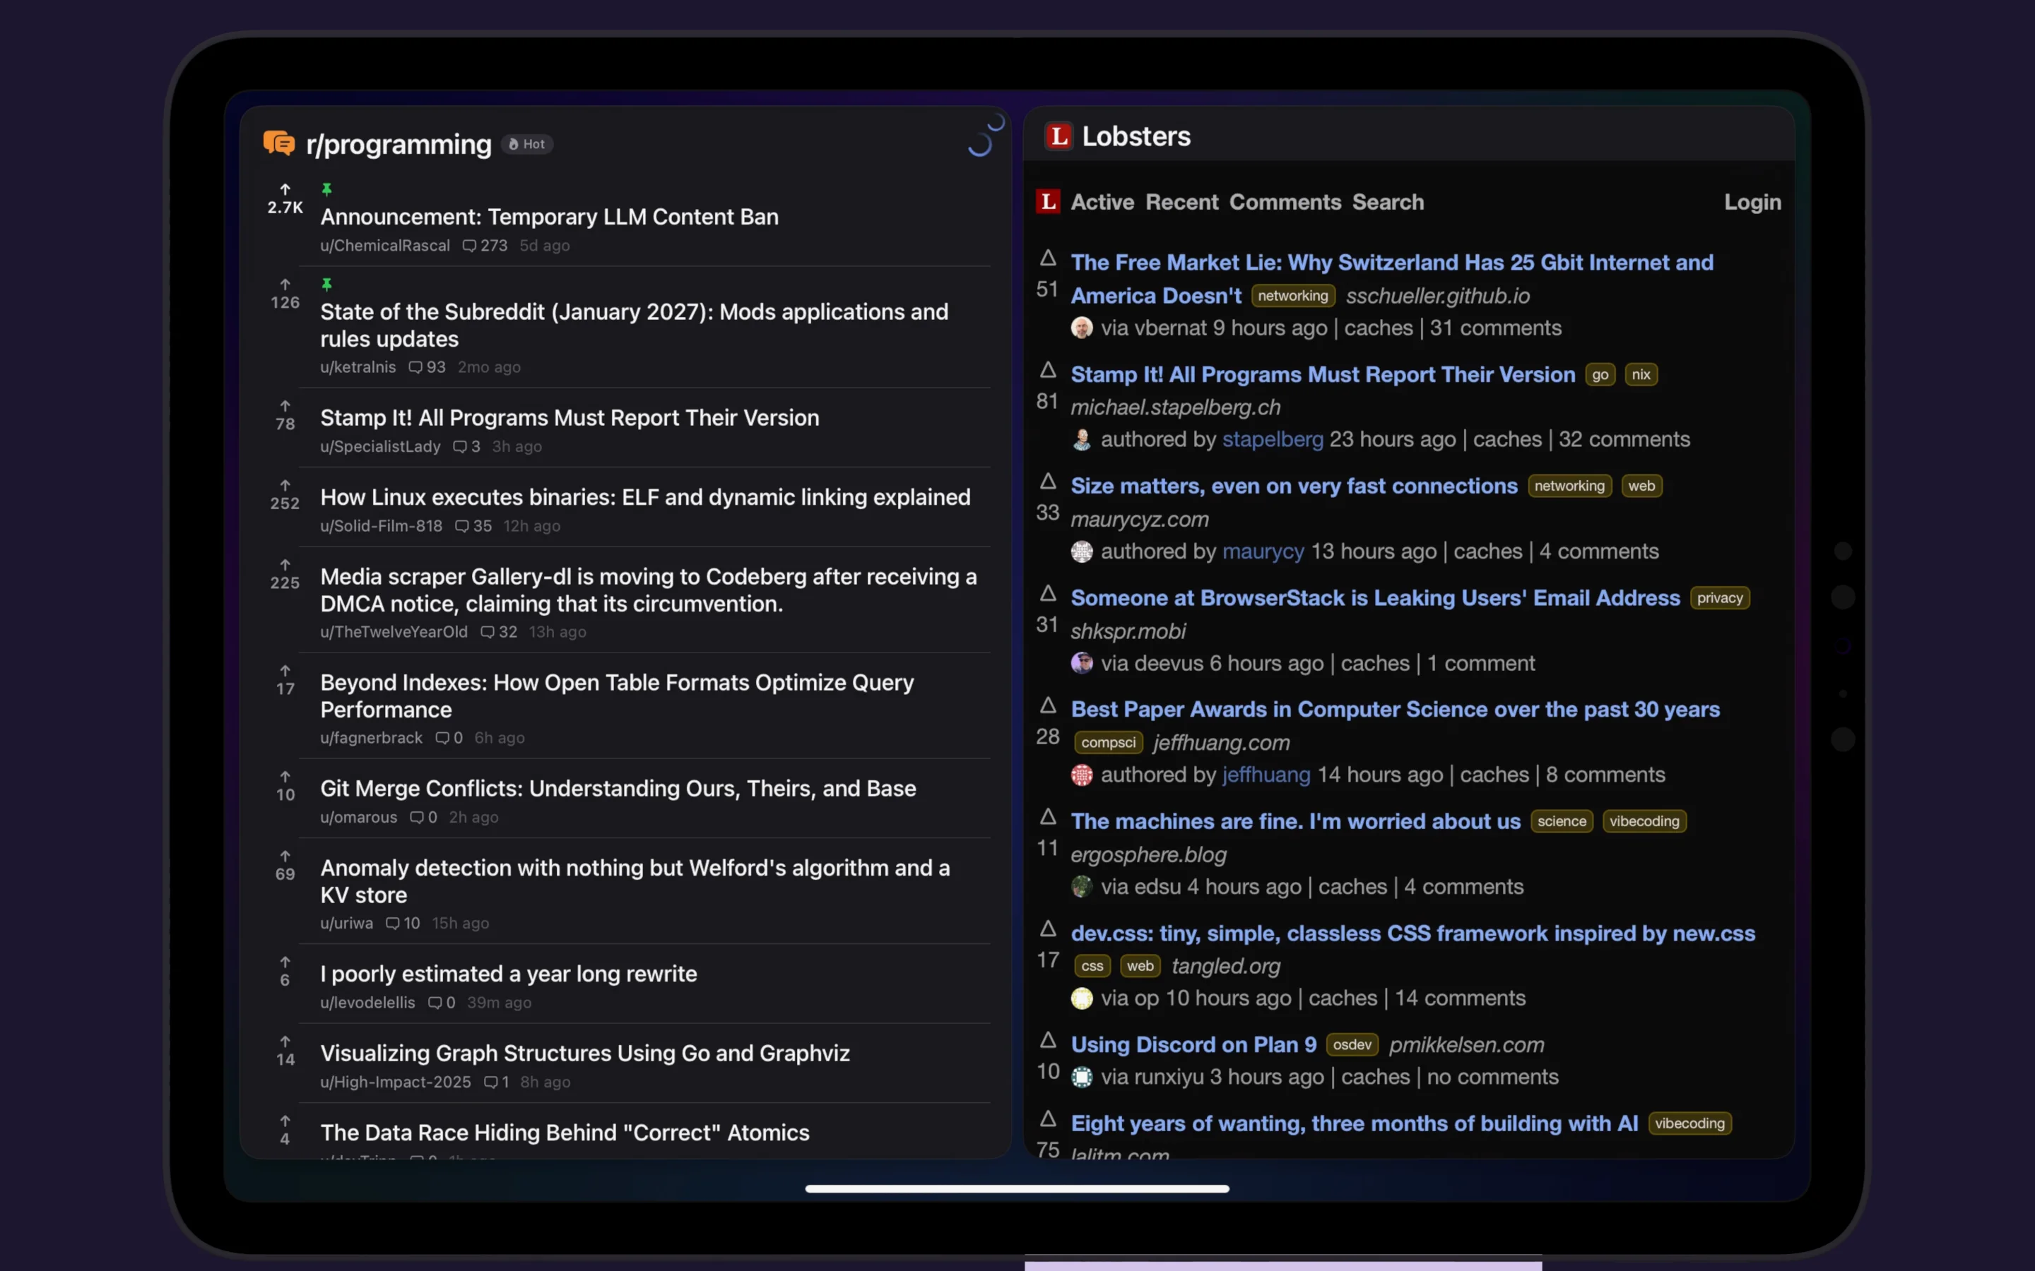Open the Active tab in Lobsters

click(1102, 203)
